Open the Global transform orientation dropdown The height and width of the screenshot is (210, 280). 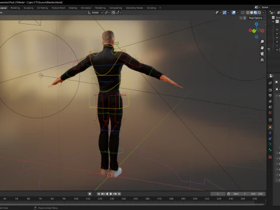point(95,12)
